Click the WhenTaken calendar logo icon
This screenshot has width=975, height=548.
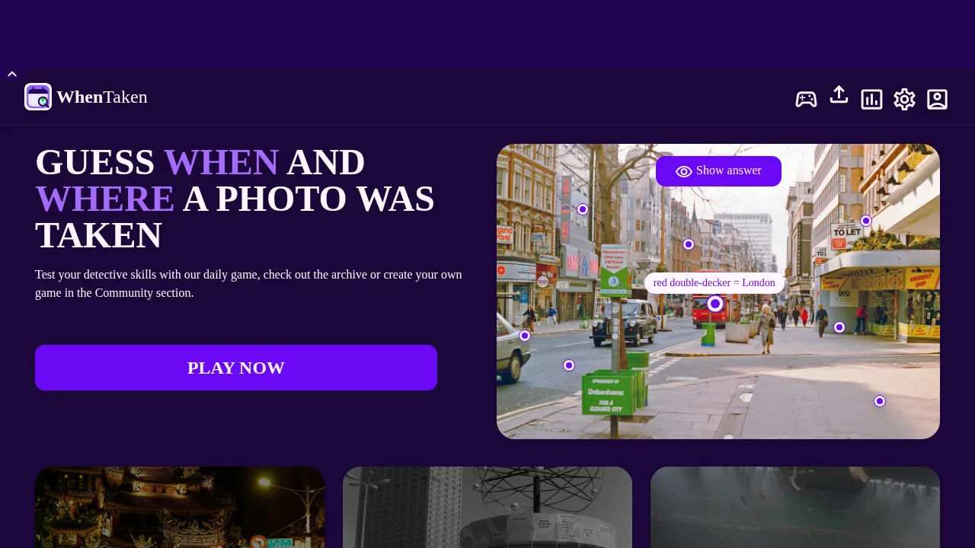[x=38, y=97]
